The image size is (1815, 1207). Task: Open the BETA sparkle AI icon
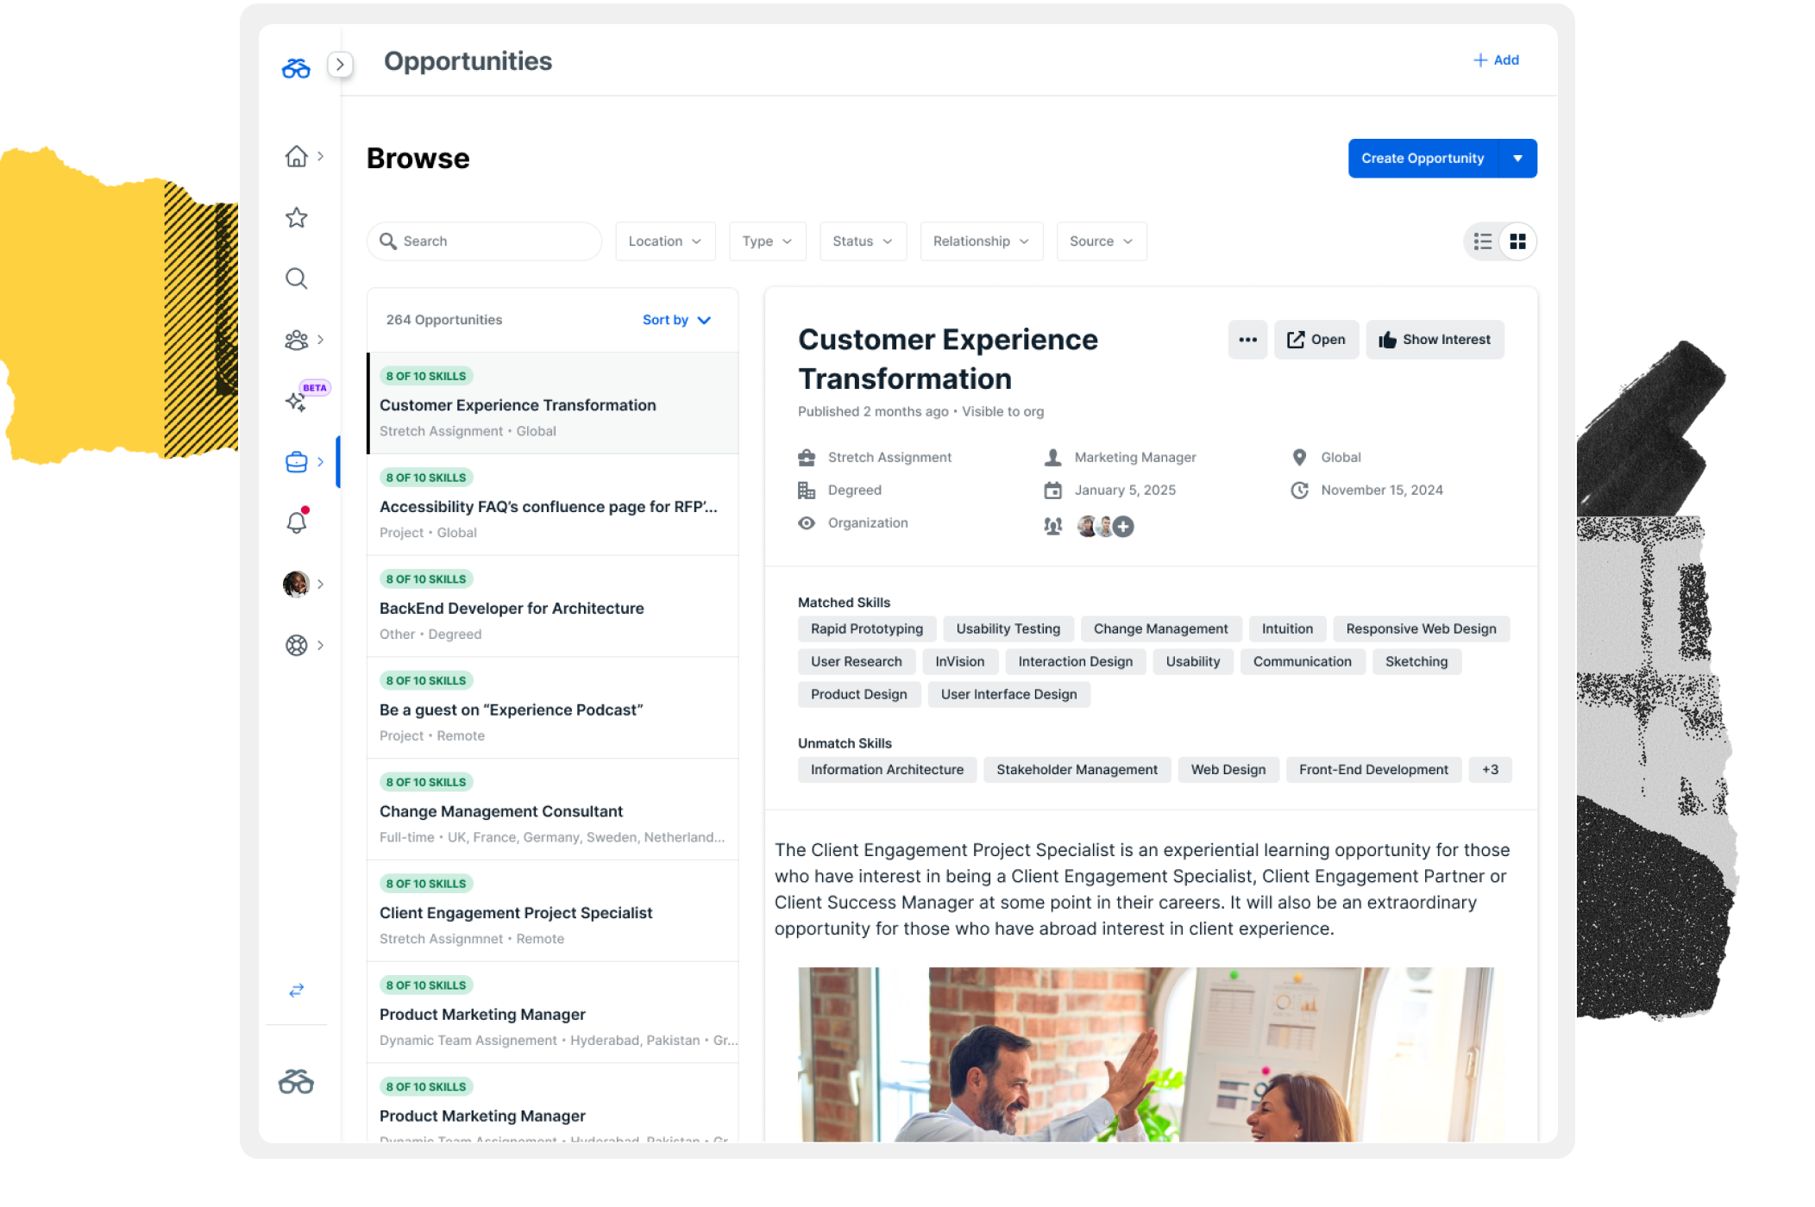point(296,401)
